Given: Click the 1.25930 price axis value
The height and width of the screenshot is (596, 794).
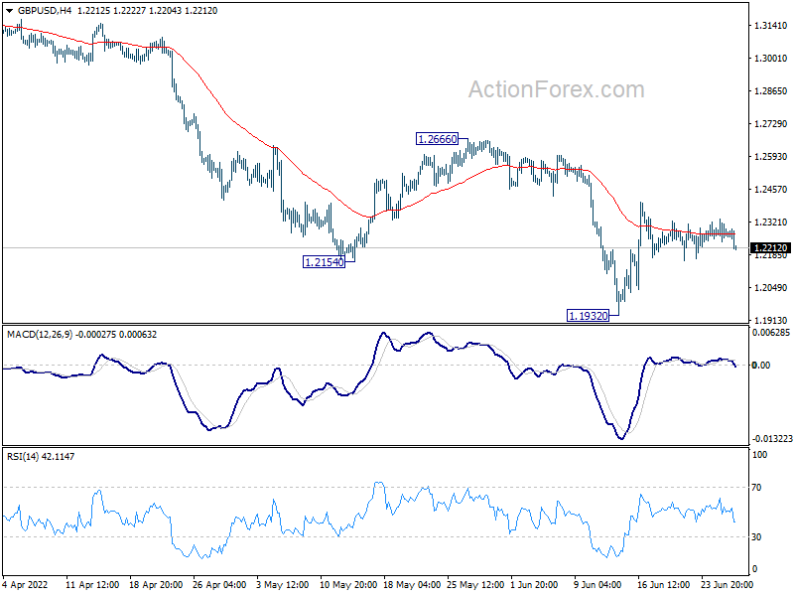Looking at the screenshot, I should (771, 157).
